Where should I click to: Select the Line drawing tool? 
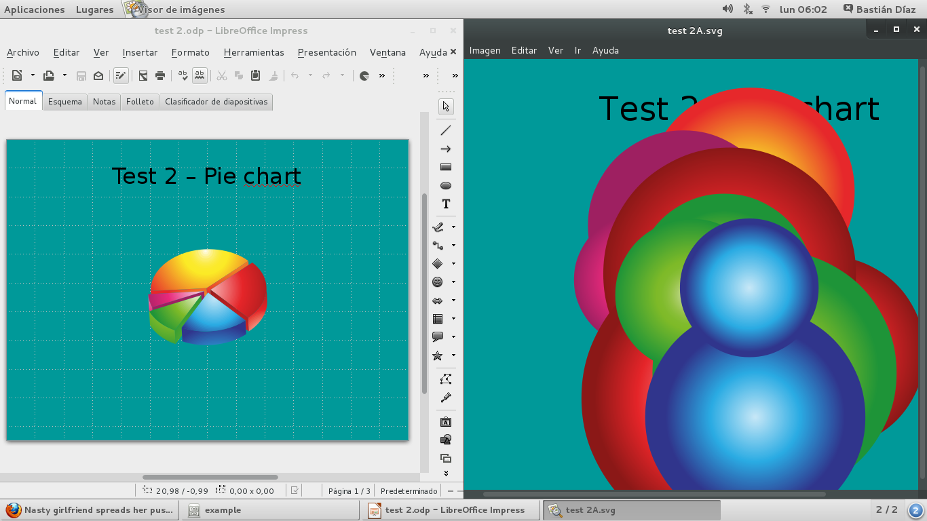(446, 130)
